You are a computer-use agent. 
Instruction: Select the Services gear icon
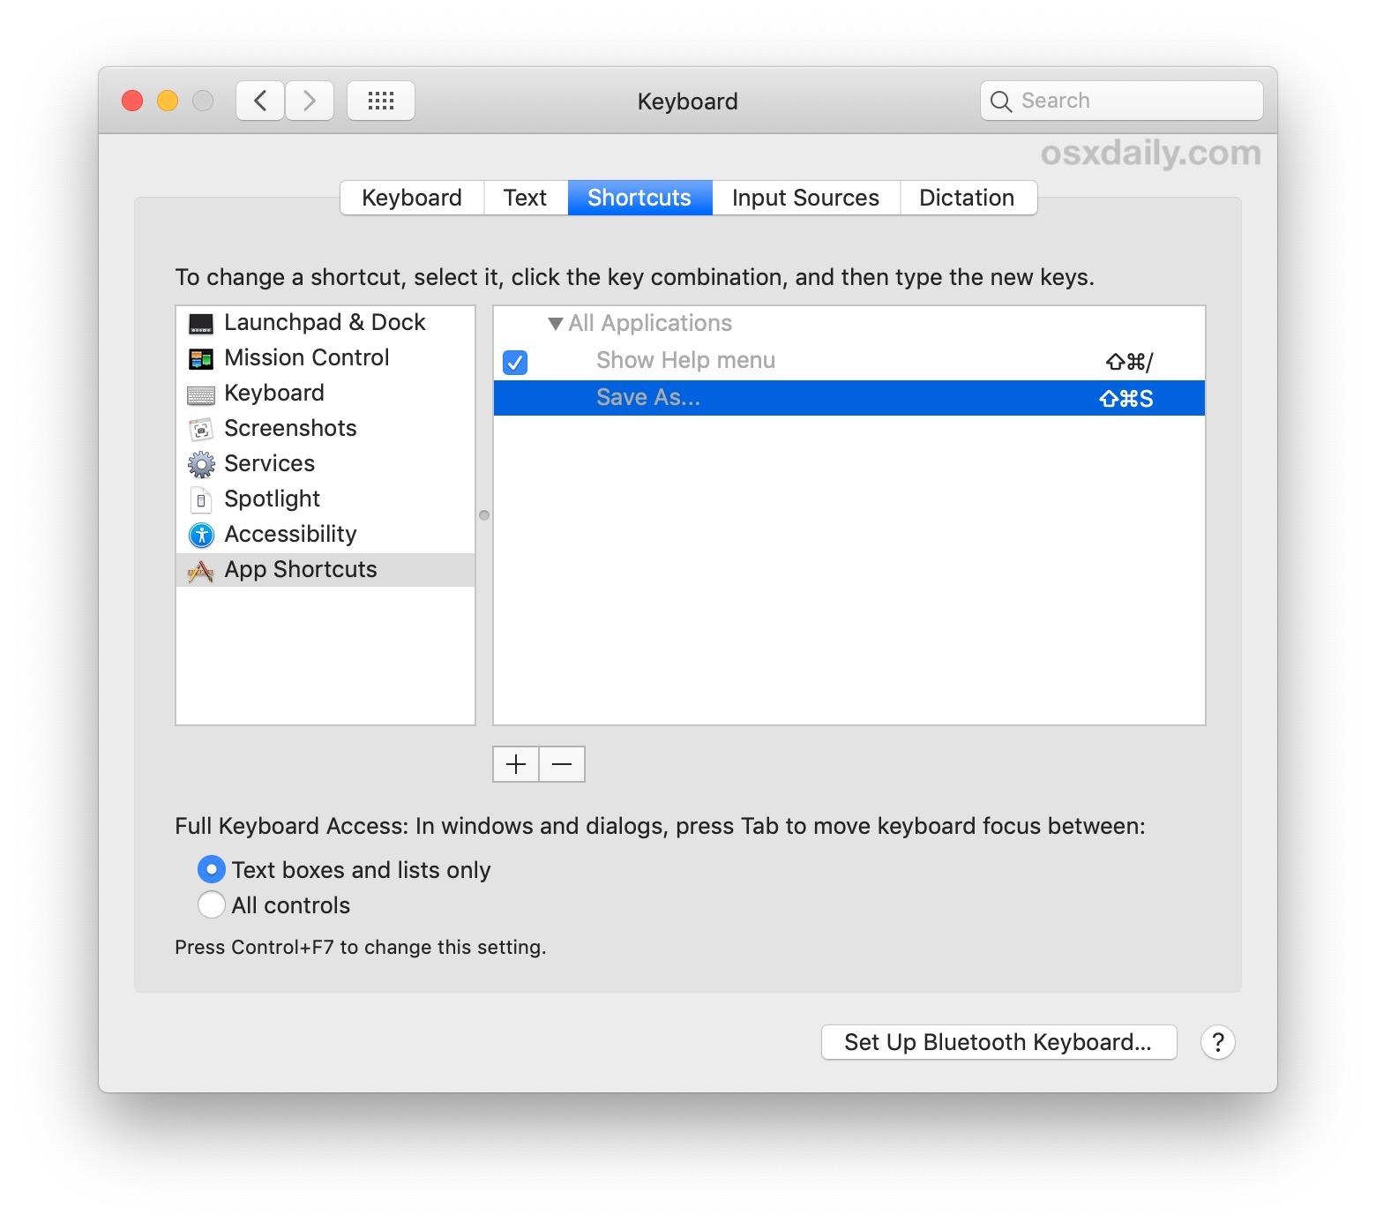[x=201, y=464]
